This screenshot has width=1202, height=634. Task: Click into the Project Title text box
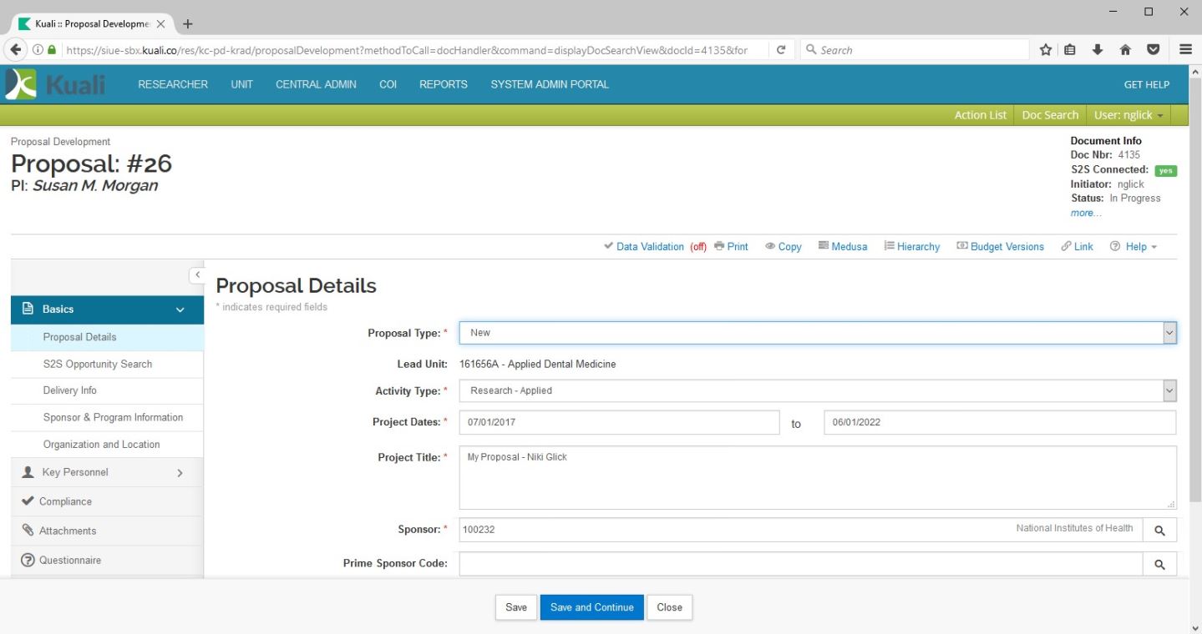point(817,477)
